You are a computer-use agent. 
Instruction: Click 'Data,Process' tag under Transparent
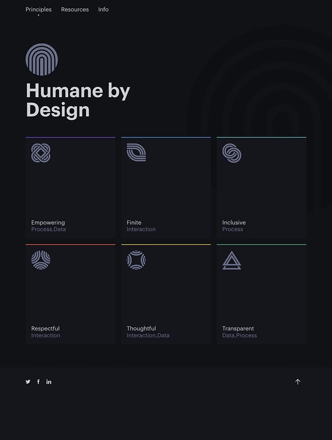pos(239,335)
